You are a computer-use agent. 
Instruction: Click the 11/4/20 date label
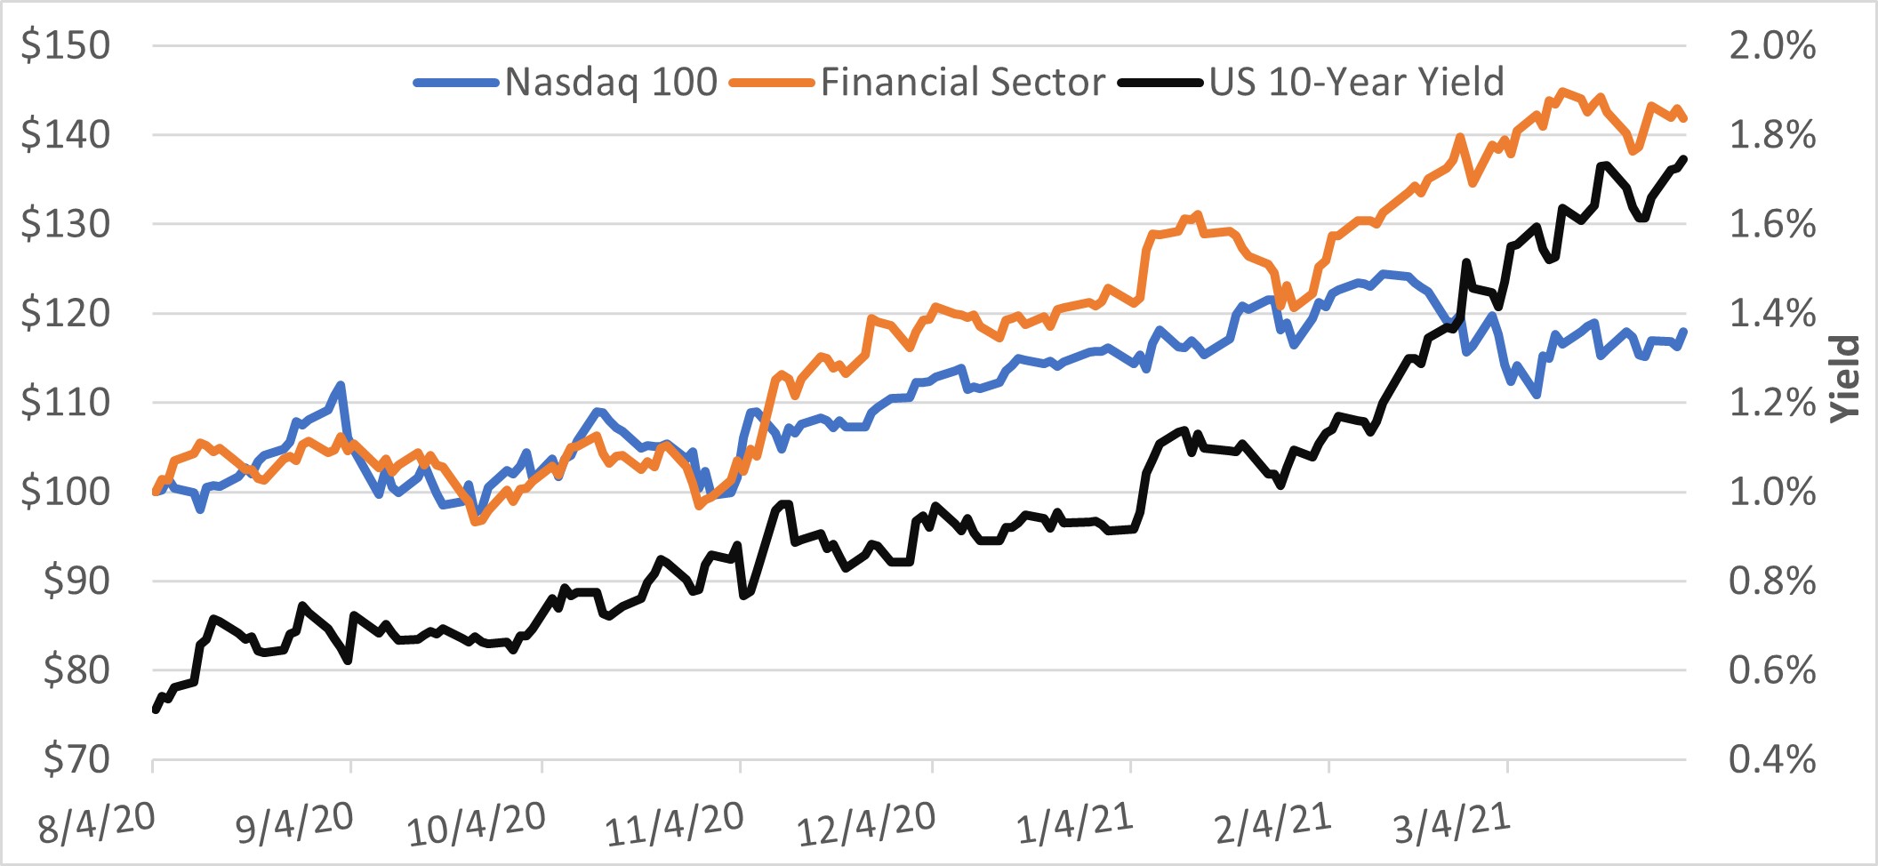[674, 824]
